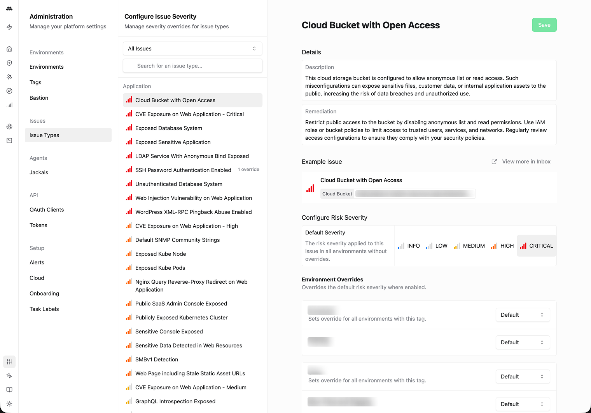Screen dimensions: 591x413
Task: Open the compass explore icon
Action: [9, 91]
